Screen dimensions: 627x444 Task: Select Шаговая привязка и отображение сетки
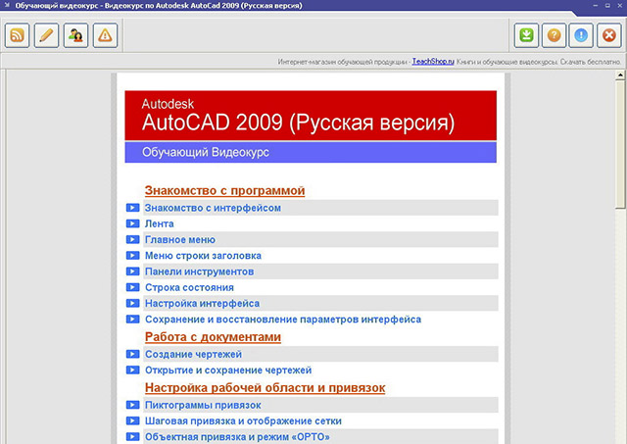pos(243,421)
